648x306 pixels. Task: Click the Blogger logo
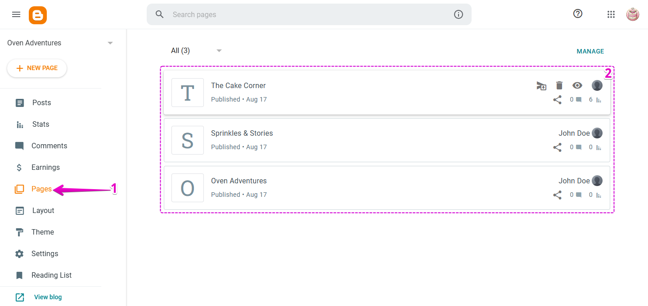pyautogui.click(x=38, y=15)
